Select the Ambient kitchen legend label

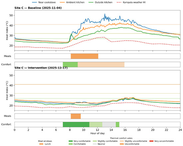75,2
